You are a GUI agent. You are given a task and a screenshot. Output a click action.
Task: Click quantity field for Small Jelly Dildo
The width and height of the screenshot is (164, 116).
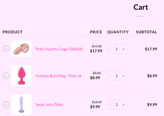point(117,105)
